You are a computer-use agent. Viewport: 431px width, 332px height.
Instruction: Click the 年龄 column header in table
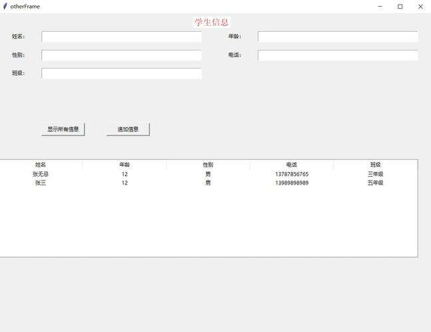[x=124, y=165]
